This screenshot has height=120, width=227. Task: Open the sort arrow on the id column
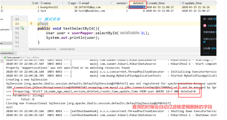(x=39, y=3)
